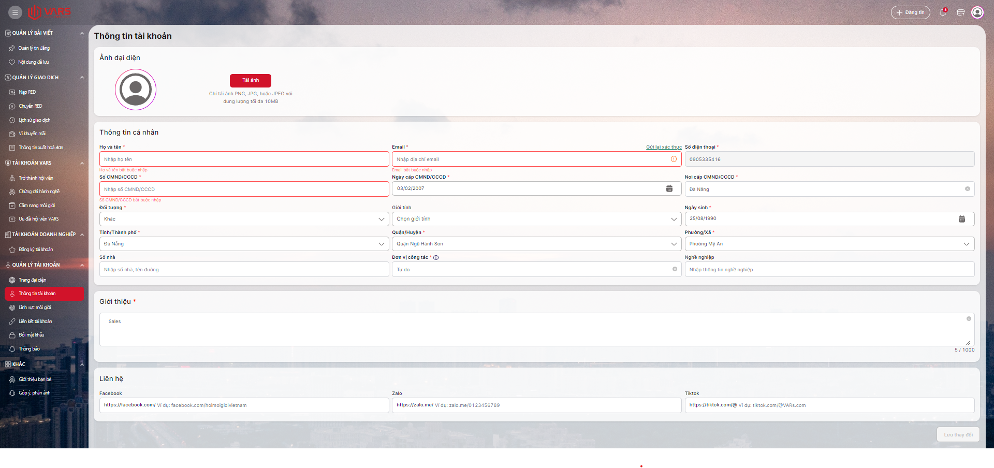Open Ví khuyến mãi menu item

[32, 134]
